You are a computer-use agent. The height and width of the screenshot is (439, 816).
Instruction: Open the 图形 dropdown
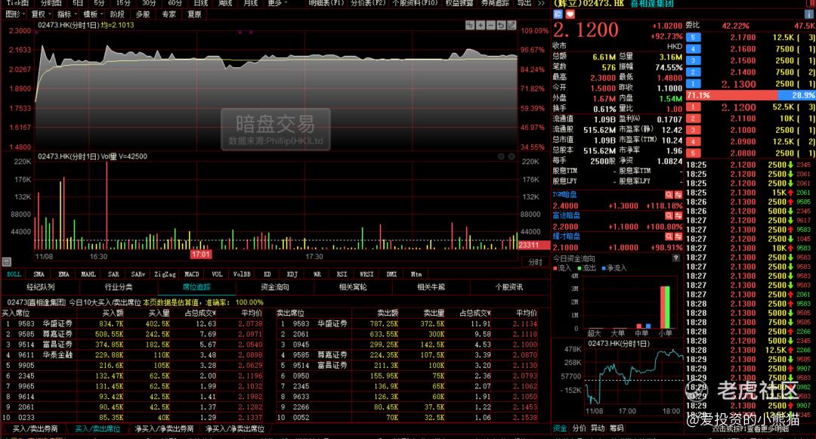[x=16, y=14]
